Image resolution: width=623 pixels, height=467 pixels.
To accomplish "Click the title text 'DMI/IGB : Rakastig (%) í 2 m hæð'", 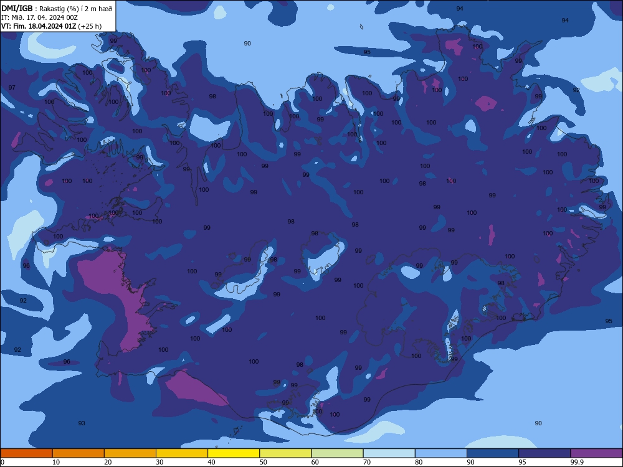I will tap(57, 8).
